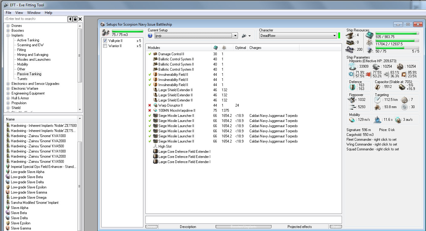Image resolution: width=426 pixels, height=231 pixels.
Task: Select Active Tanking under Implants
Action: (28, 40)
